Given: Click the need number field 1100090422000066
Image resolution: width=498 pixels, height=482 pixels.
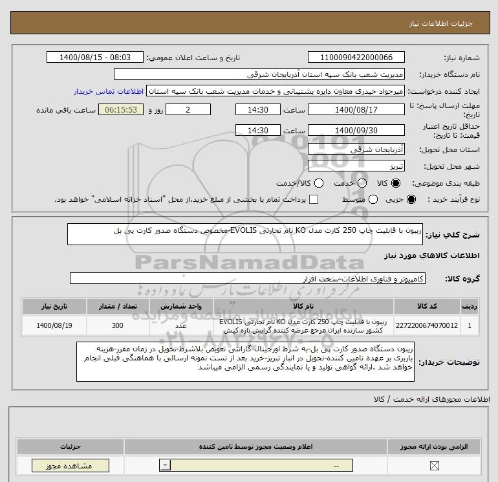Looking at the screenshot, I should [x=356, y=57].
